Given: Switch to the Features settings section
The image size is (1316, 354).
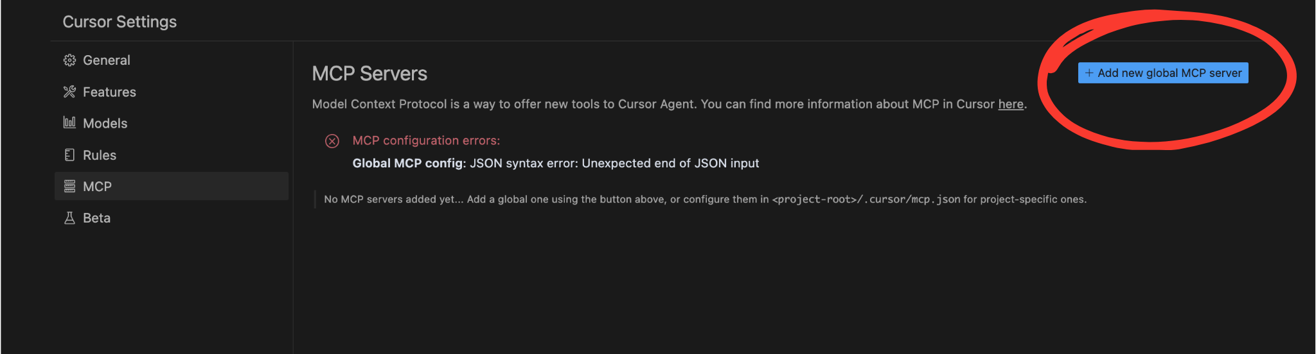Looking at the screenshot, I should coord(109,92).
